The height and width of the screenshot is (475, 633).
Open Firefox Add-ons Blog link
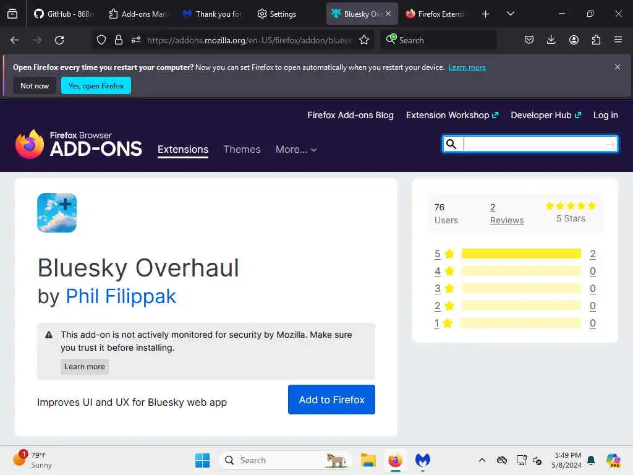pyautogui.click(x=350, y=115)
